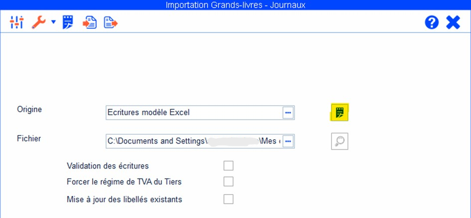Viewport: 471px width, 218px height.
Task: Click the Fichier label
Action: coord(29,139)
